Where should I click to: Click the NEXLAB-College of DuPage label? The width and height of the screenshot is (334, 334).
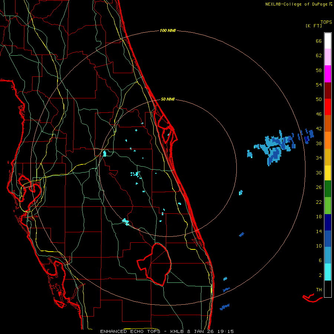[296, 4]
